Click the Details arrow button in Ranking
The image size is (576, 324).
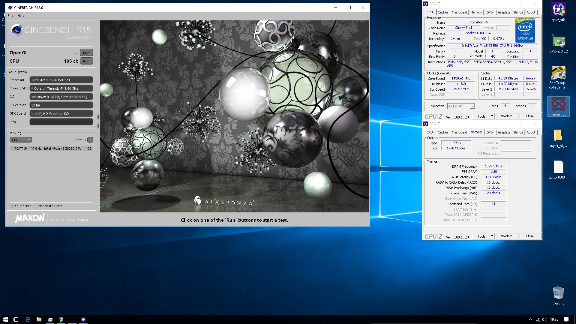(x=90, y=140)
